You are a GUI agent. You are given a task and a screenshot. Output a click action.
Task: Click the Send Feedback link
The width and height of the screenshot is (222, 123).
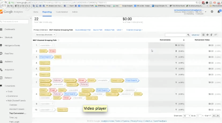[160, 121]
